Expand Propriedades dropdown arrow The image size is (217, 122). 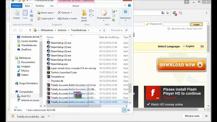tap(104, 20)
